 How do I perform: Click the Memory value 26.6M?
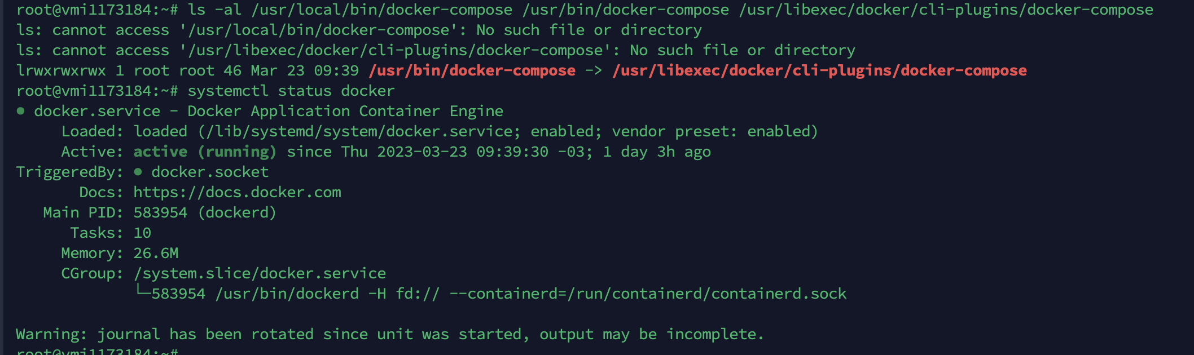pyautogui.click(x=156, y=254)
